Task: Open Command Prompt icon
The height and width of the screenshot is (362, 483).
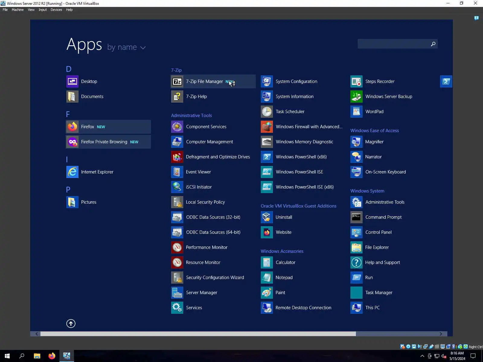Action: pyautogui.click(x=357, y=217)
